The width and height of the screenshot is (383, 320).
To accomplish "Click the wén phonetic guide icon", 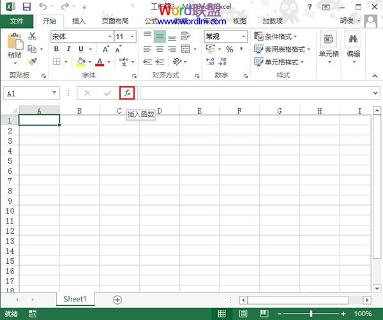I will (x=124, y=61).
